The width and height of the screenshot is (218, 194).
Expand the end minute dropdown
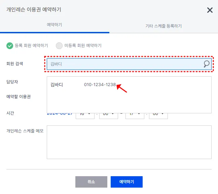tap(158, 116)
